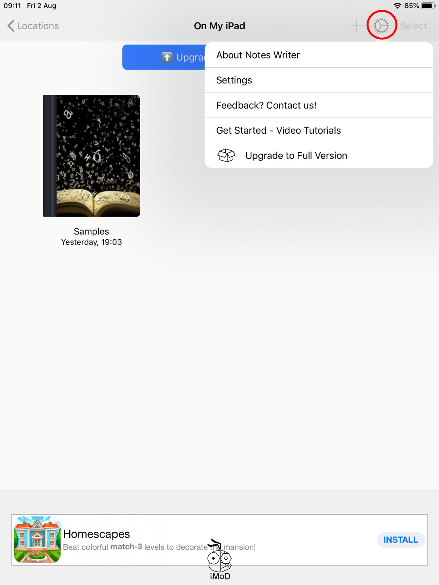Tap the Homescapes app icon in ad
The height and width of the screenshot is (585, 439).
point(37,540)
